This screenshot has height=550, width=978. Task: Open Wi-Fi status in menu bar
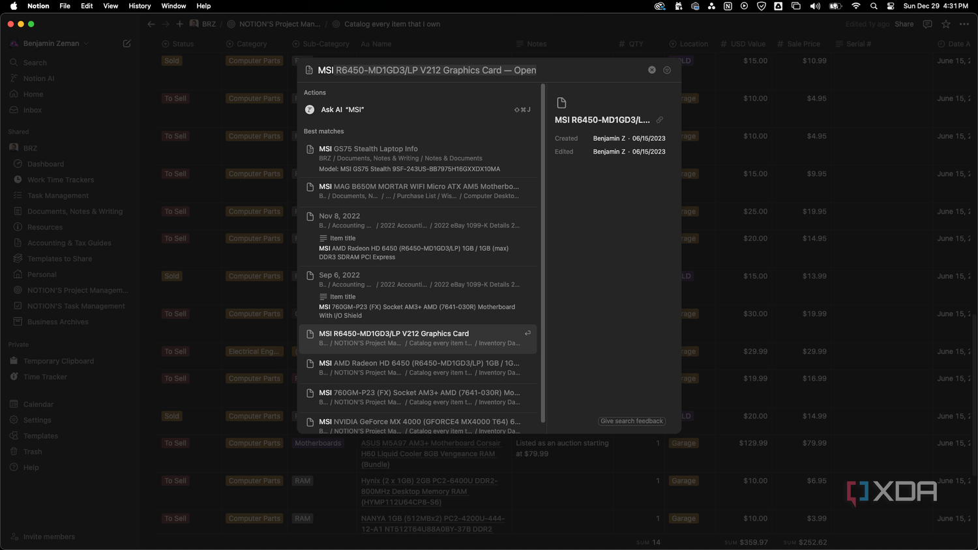coord(856,6)
